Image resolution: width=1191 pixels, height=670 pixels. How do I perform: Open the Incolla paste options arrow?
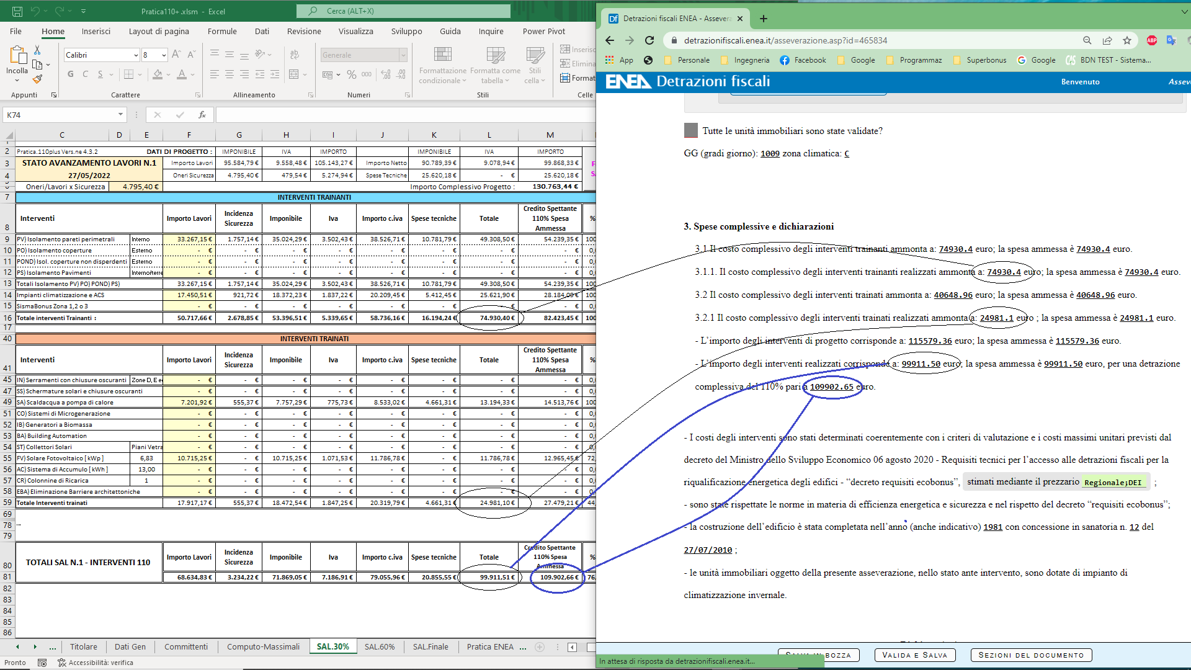click(x=17, y=80)
